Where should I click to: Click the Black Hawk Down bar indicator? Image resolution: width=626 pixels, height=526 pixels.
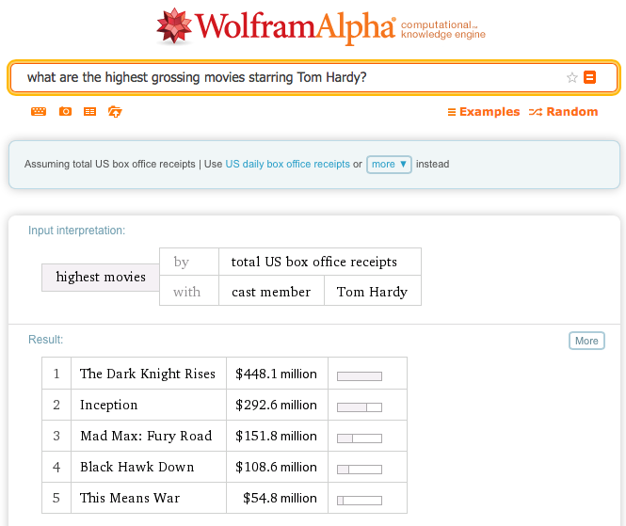click(x=360, y=468)
